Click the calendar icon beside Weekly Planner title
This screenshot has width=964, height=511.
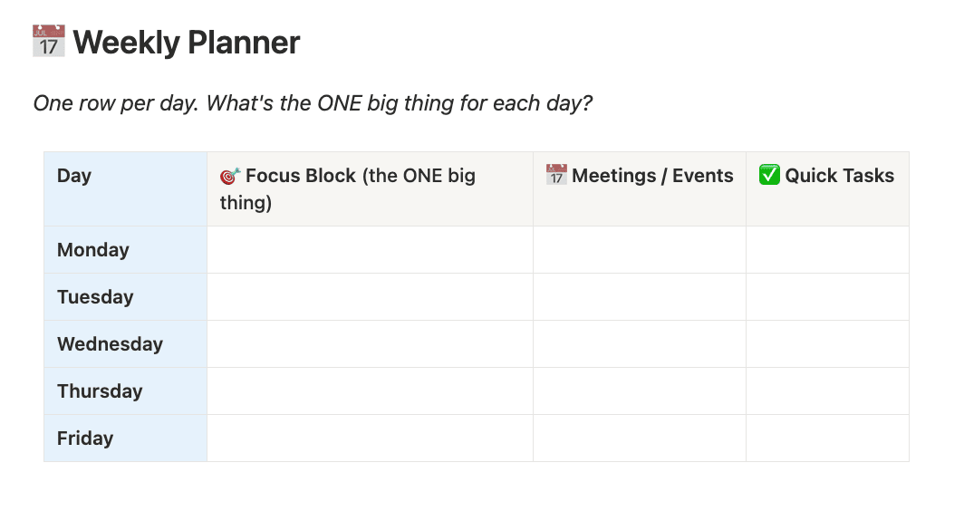(49, 43)
